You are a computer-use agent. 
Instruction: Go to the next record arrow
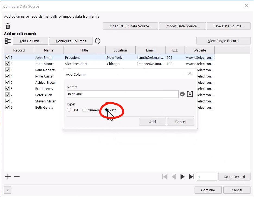click(x=182, y=177)
